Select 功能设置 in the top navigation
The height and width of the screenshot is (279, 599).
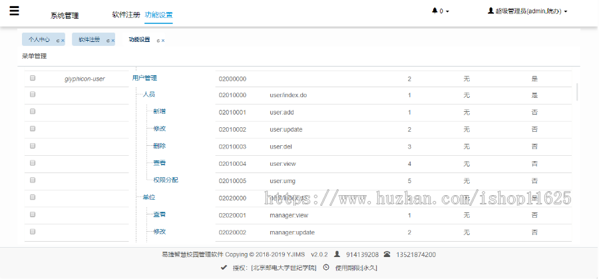pos(158,15)
